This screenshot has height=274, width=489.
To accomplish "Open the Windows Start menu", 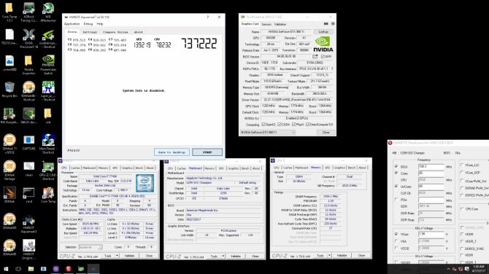I will (6, 269).
